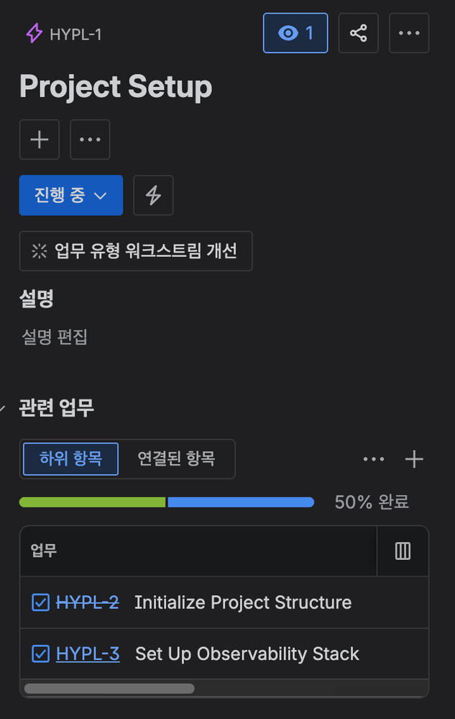Switch to the 연결된 항목 tab
Viewport: 455px width, 719px height.
click(x=176, y=458)
